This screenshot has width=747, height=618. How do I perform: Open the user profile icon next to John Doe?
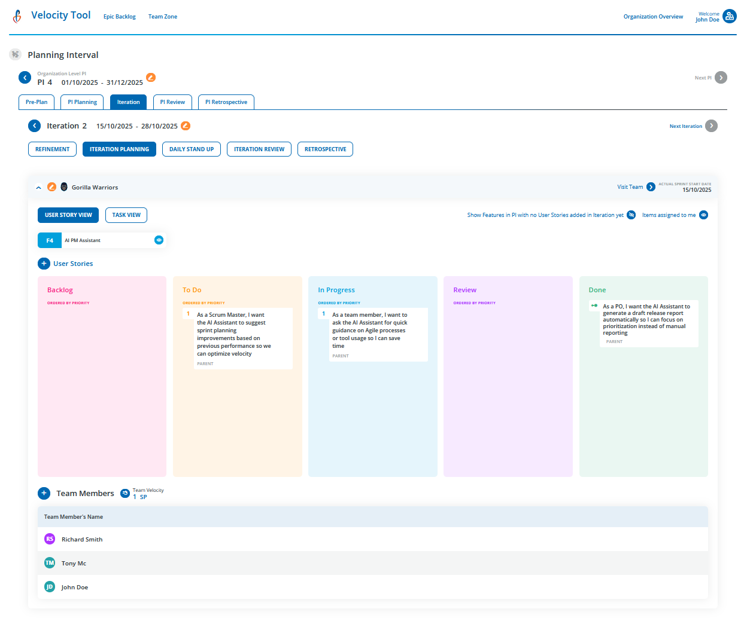[x=729, y=16]
